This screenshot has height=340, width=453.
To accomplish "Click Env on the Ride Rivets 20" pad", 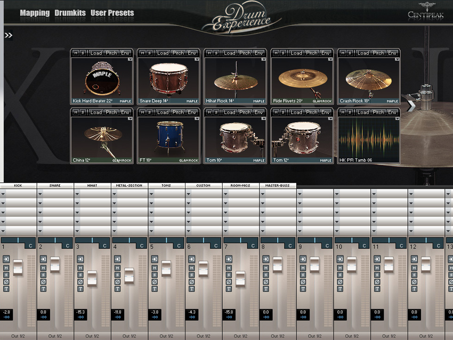I will 325,53.
